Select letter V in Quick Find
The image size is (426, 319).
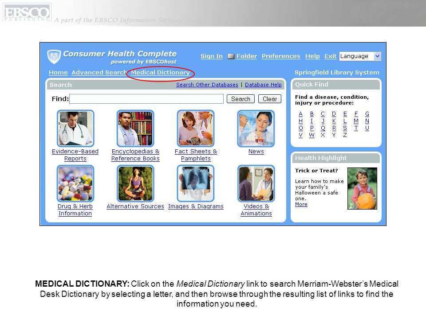[x=300, y=135]
